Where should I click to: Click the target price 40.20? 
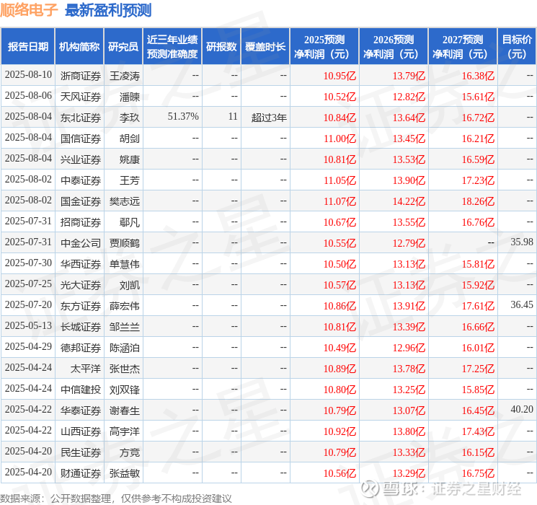pyautogui.click(x=522, y=409)
